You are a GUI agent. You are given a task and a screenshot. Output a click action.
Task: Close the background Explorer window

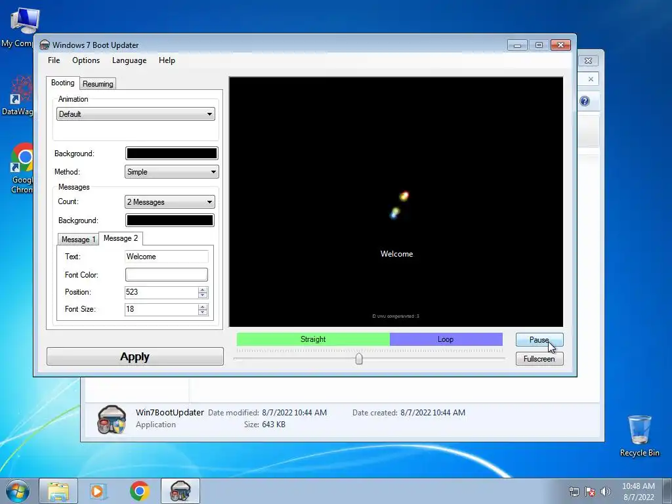(589, 61)
